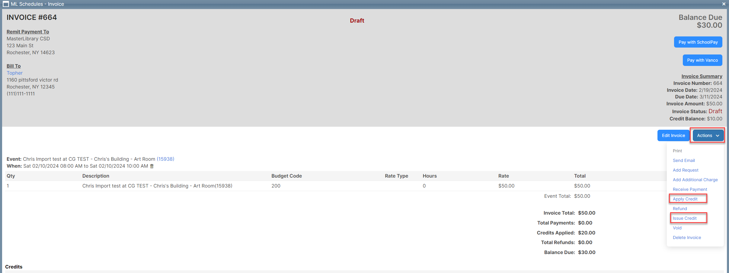Choose Add Additional Charge option
This screenshot has height=273, width=729.
click(x=695, y=180)
